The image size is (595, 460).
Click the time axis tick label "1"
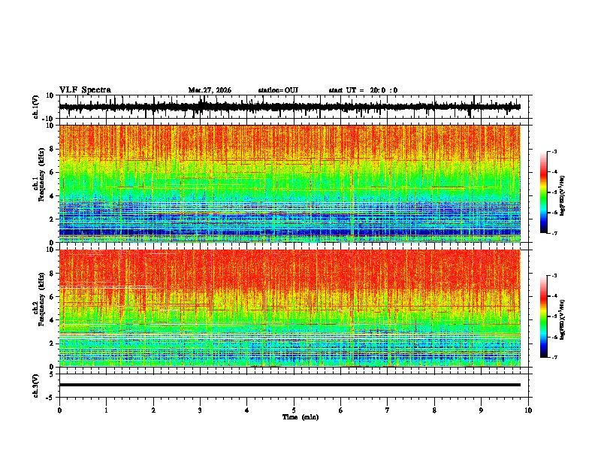(x=106, y=410)
